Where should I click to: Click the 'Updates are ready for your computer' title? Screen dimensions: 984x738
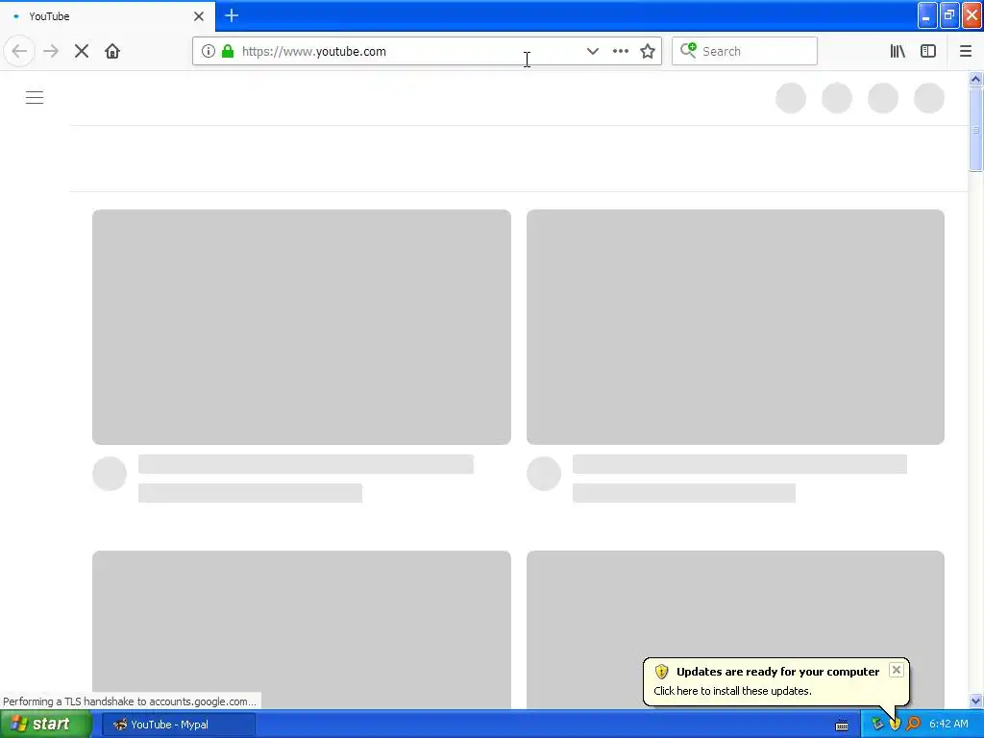[777, 672]
